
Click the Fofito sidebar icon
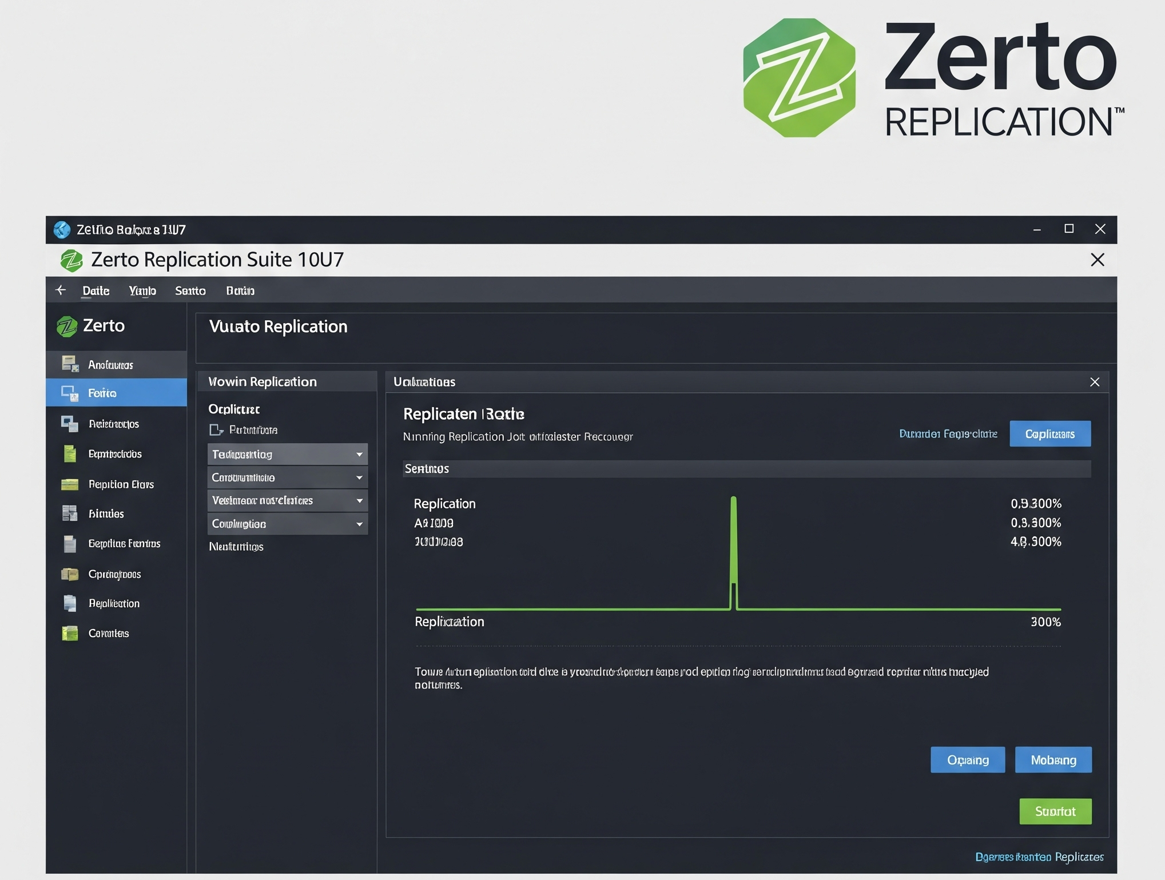click(x=70, y=393)
